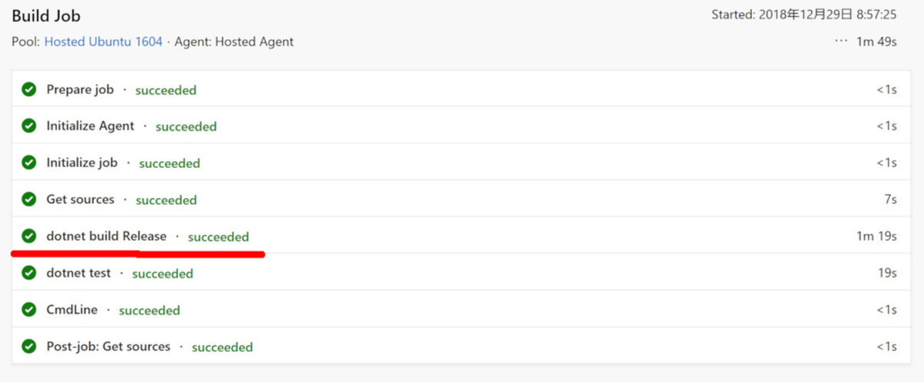
Task: Select the dotnet test step
Action: point(461,273)
